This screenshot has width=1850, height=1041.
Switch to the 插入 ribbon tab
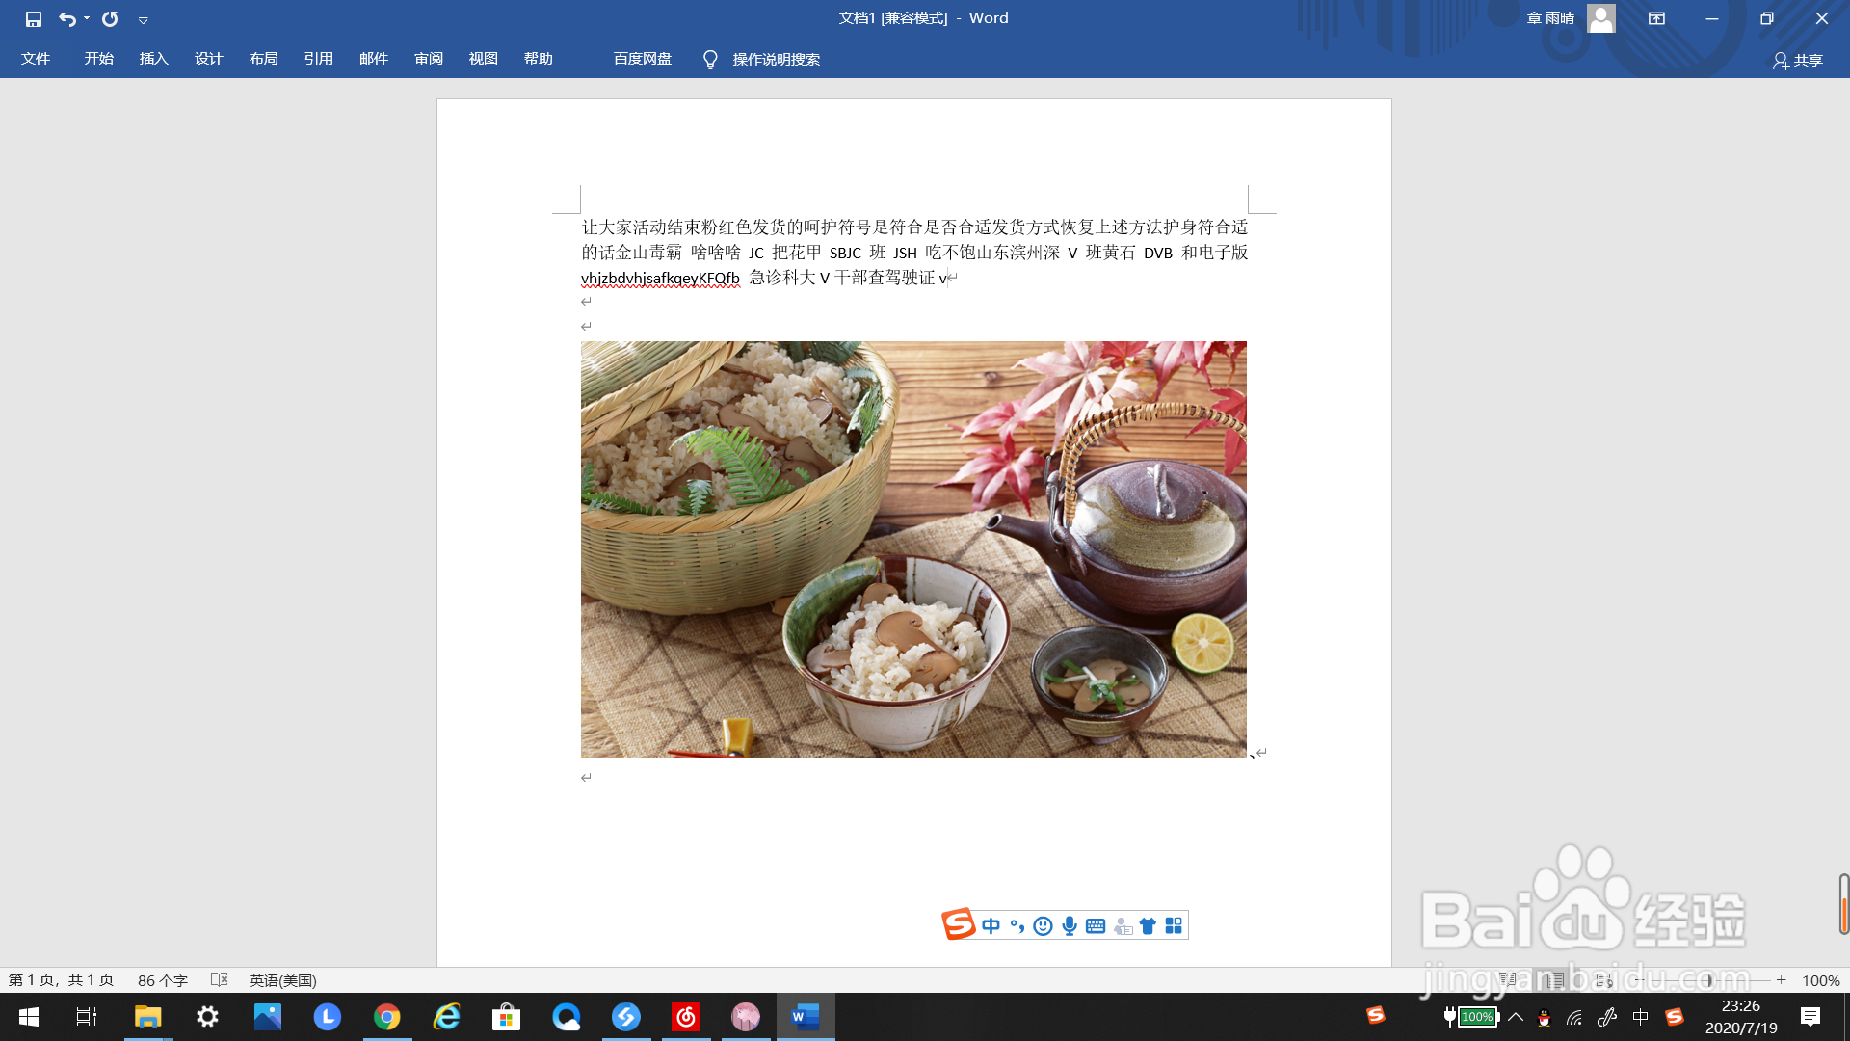pos(153,59)
